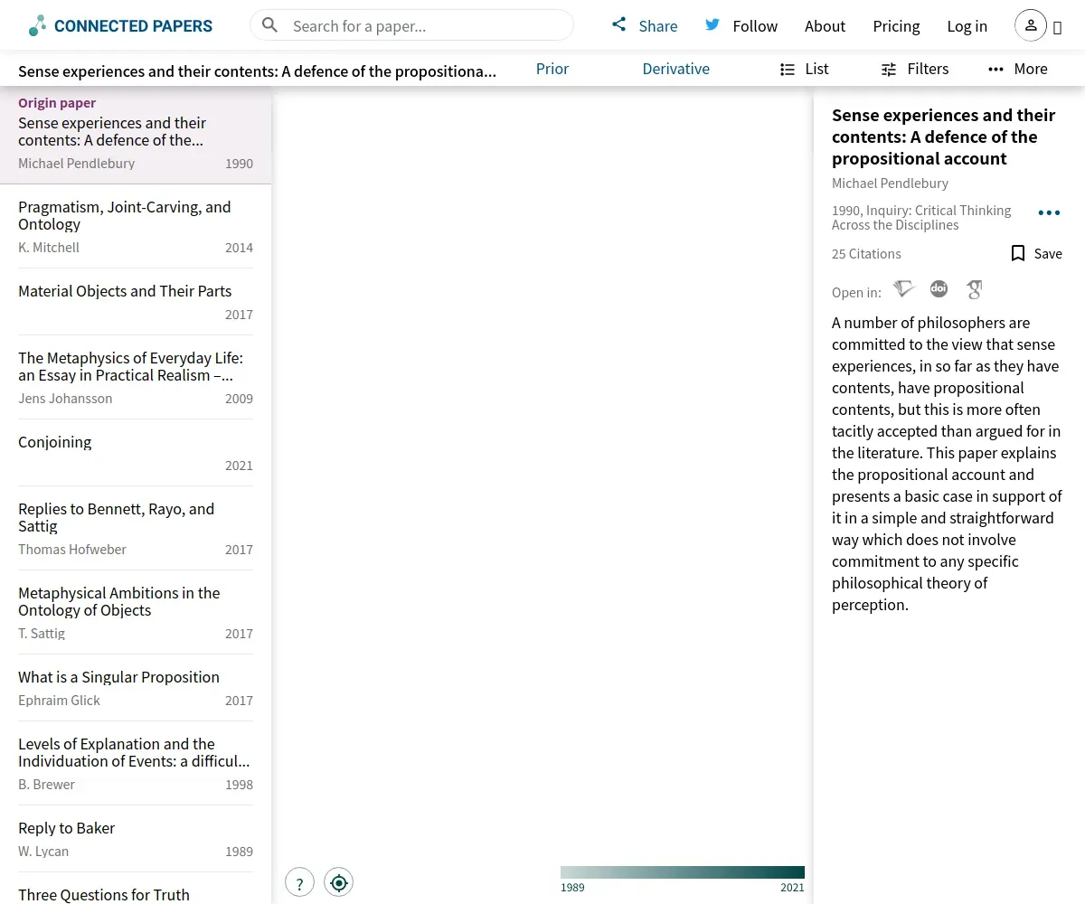Click author W. Lycan in list
1085x904 pixels.
(43, 852)
